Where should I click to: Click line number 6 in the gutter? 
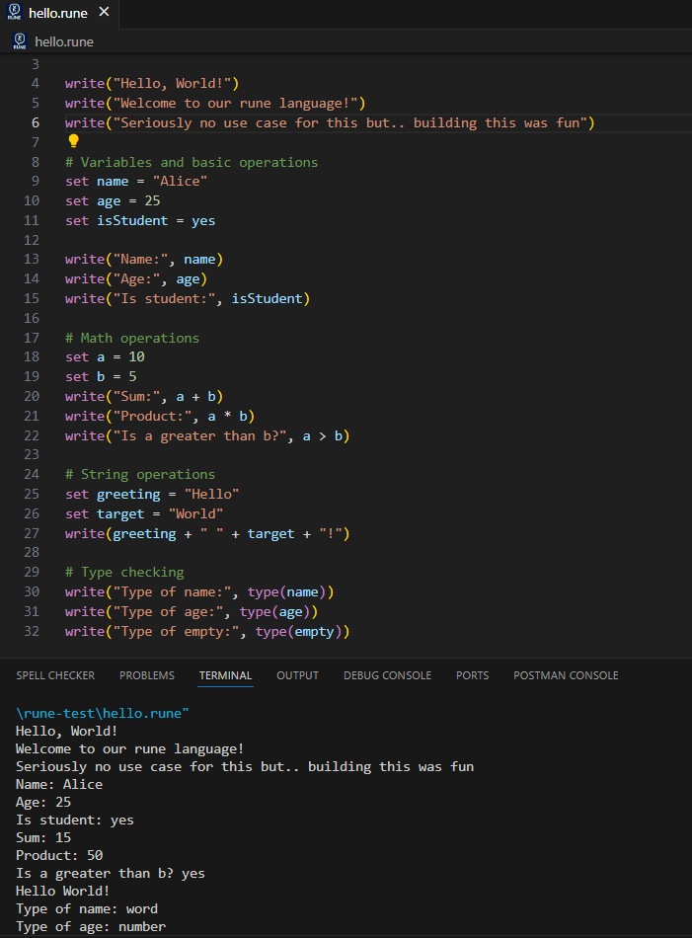[36, 122]
